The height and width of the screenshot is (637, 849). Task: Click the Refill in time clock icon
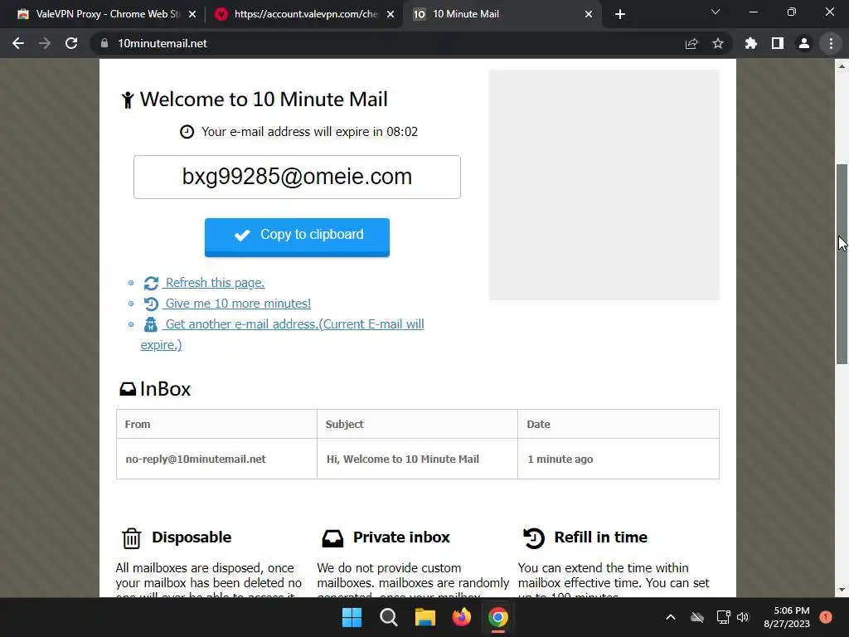[x=534, y=537]
